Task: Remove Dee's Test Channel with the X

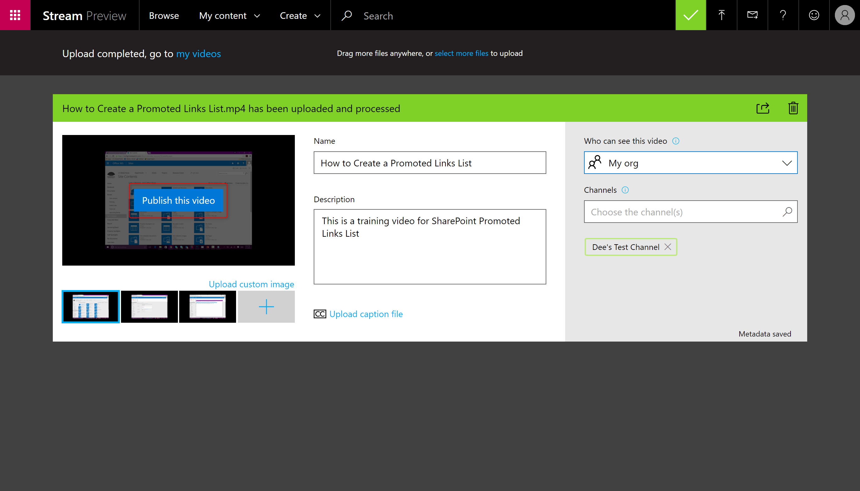Action: 668,247
